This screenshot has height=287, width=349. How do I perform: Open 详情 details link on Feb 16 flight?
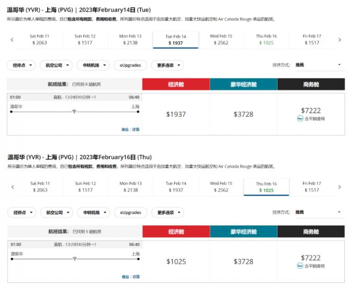pyautogui.click(x=136, y=277)
